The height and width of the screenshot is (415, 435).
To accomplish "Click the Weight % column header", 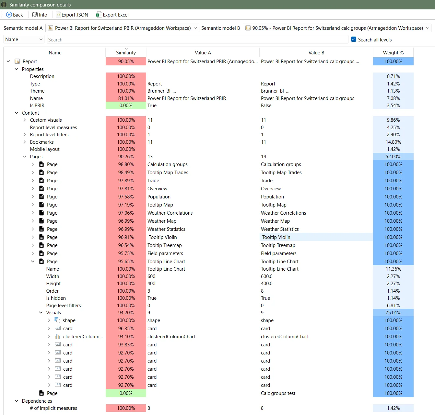I will coord(393,52).
